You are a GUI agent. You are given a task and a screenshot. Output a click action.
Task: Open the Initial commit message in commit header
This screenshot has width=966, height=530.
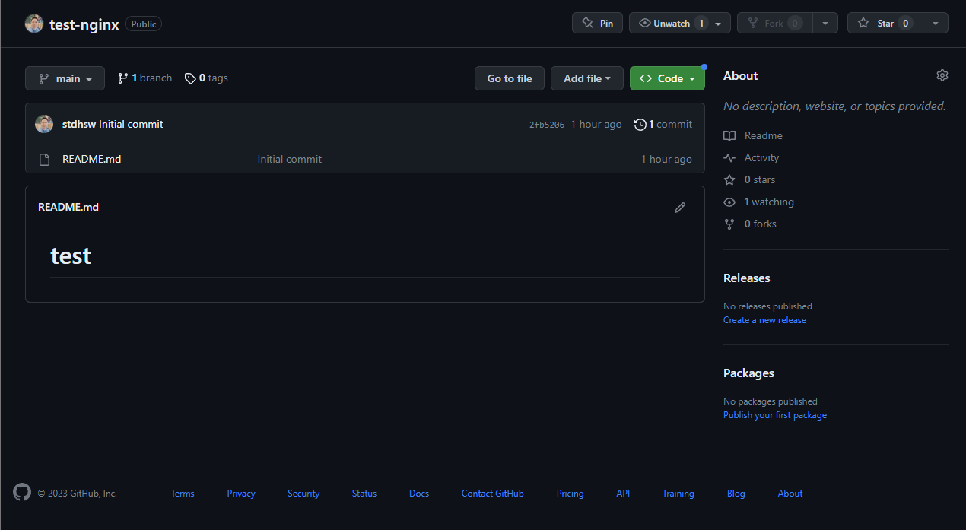pos(131,124)
